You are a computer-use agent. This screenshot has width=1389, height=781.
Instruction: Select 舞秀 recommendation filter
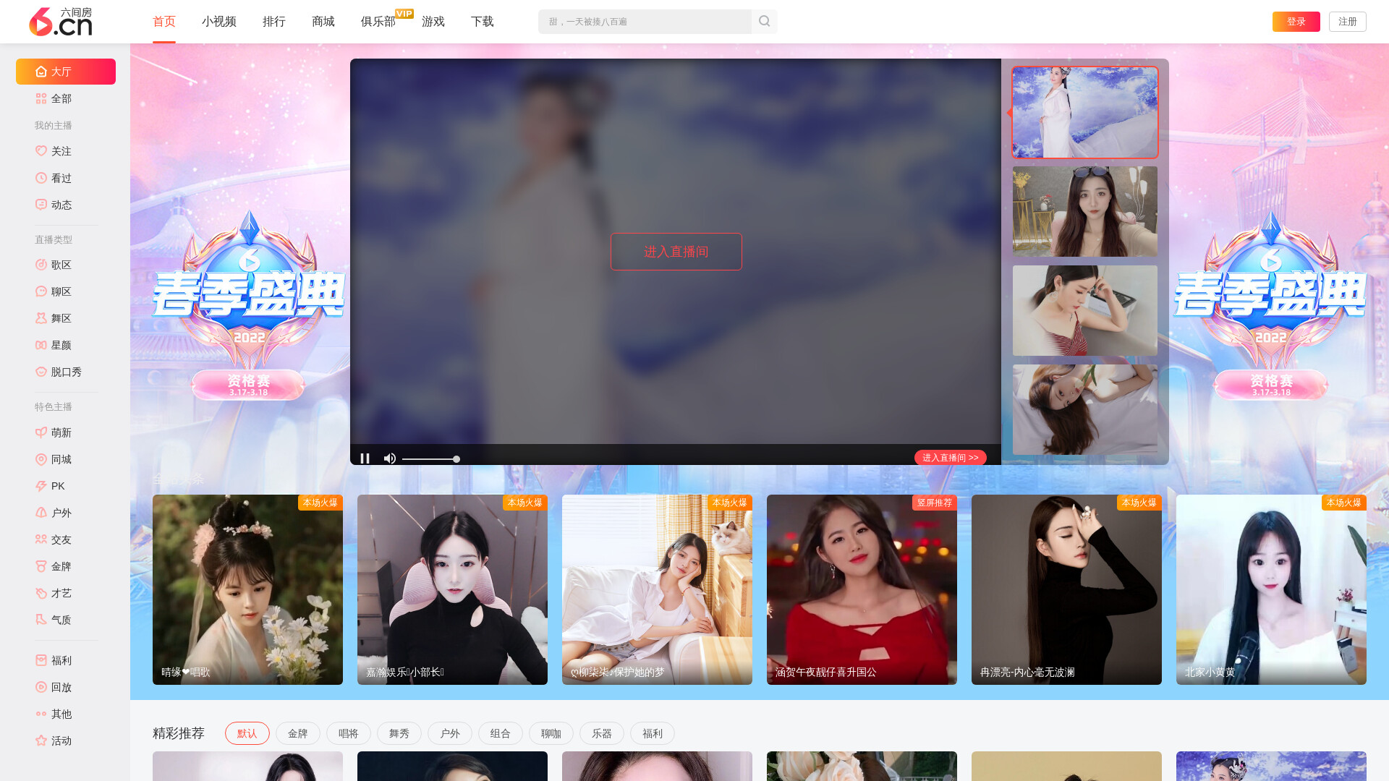[x=399, y=733]
